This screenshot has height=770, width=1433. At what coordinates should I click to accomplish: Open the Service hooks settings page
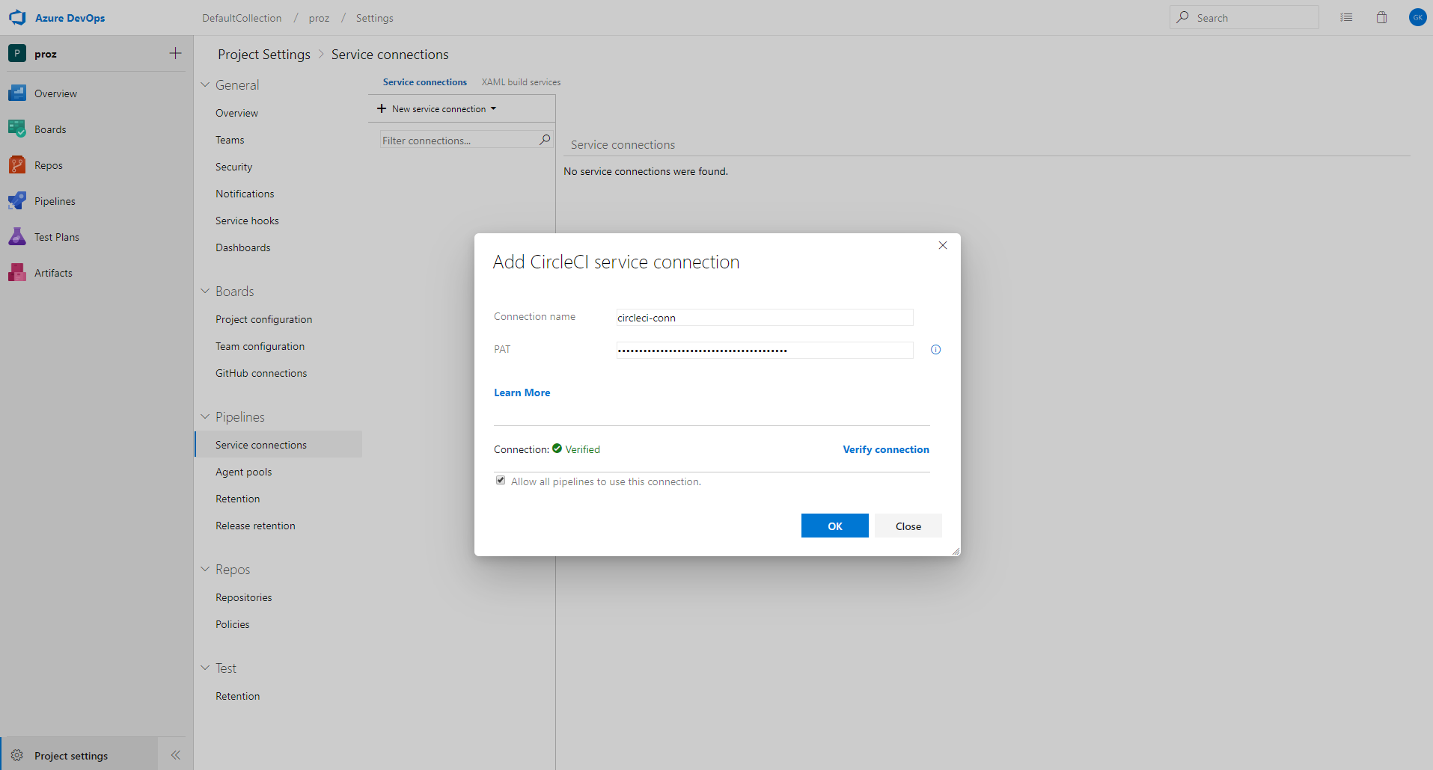pyautogui.click(x=247, y=221)
